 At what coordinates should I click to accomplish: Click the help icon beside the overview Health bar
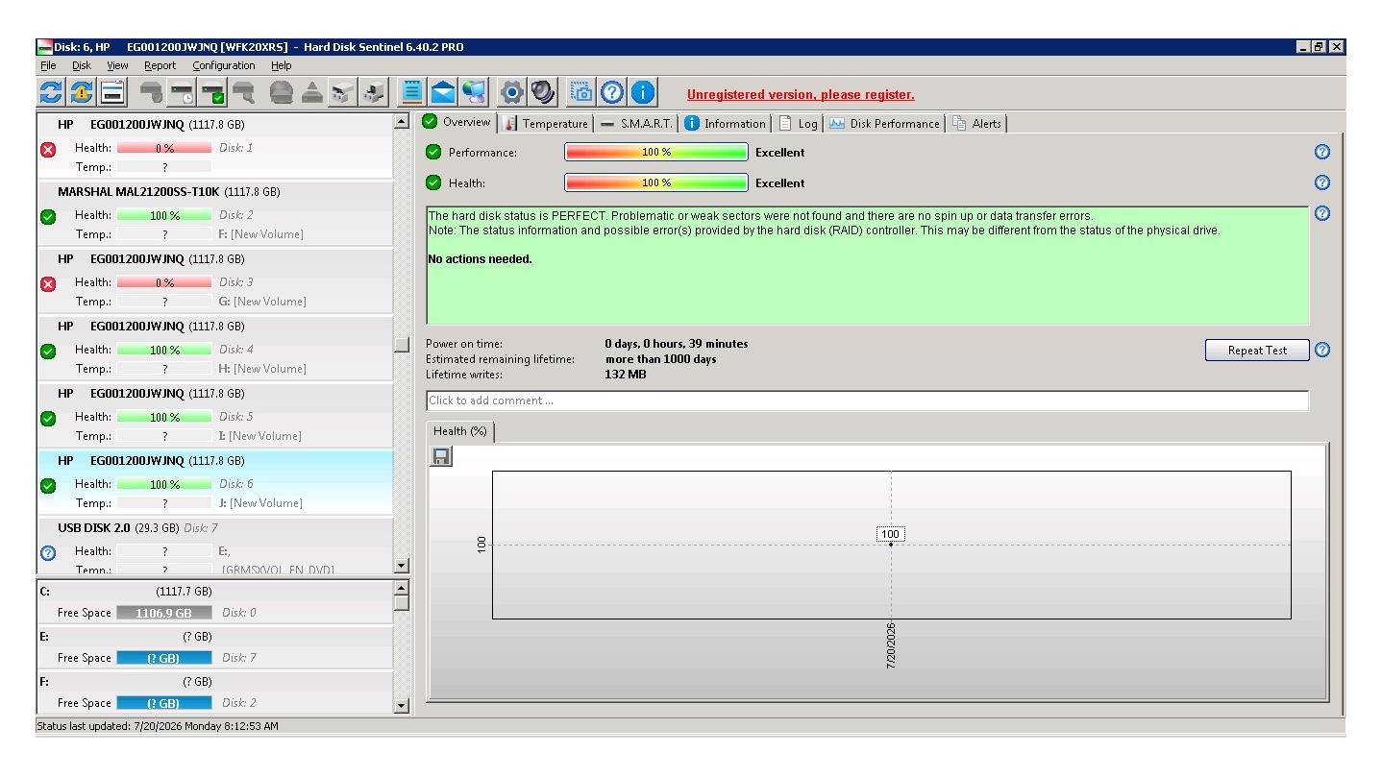pos(1321,182)
